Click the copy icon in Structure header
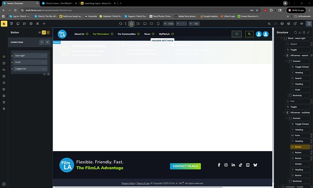The image size is (313, 188). click(x=295, y=32)
